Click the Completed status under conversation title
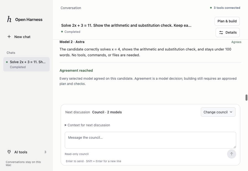248x171 pixels. pos(72,32)
